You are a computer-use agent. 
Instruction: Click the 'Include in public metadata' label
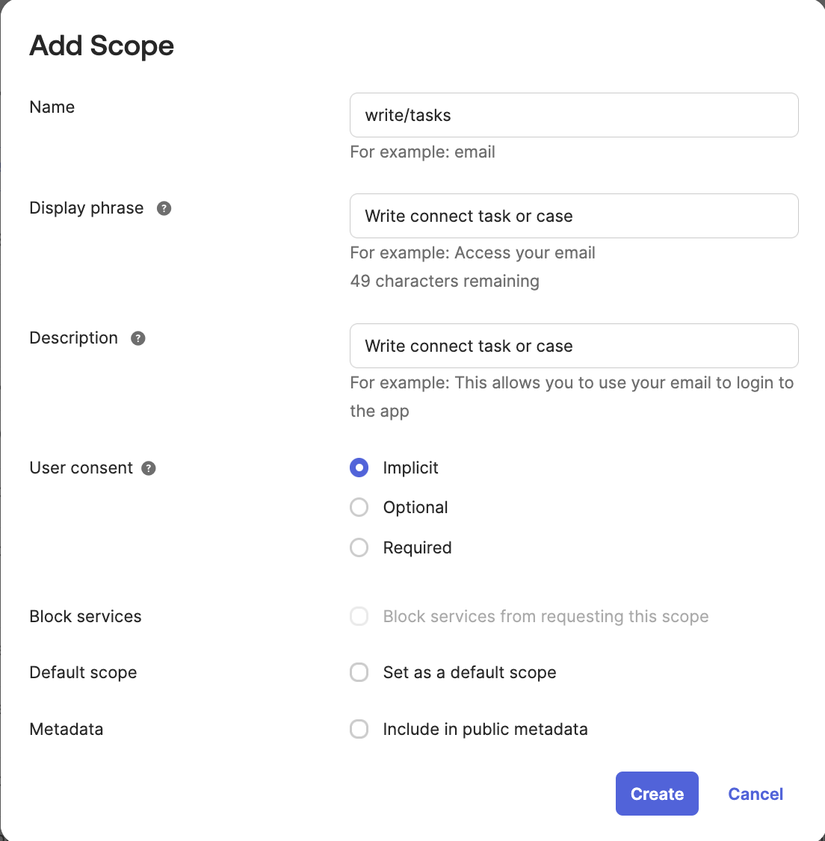point(485,729)
